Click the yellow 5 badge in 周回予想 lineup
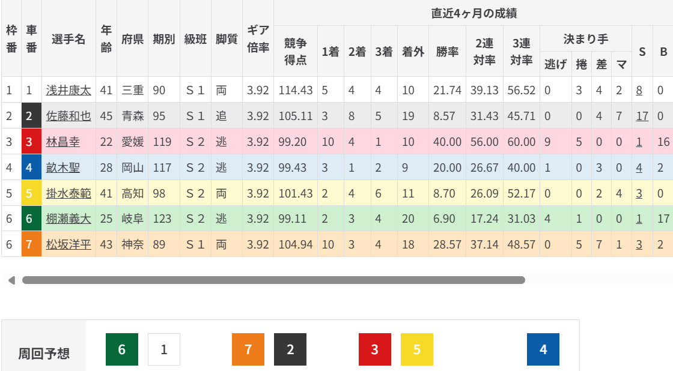Image resolution: width=673 pixels, height=371 pixels. (x=417, y=349)
